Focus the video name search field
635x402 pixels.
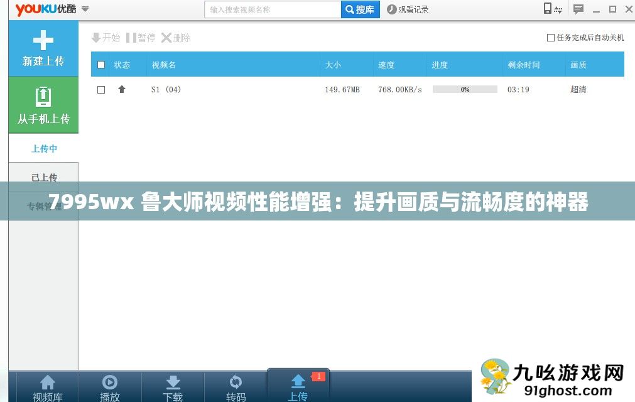pos(273,9)
